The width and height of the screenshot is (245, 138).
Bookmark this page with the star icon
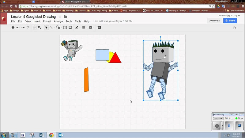[x=213, y=6]
